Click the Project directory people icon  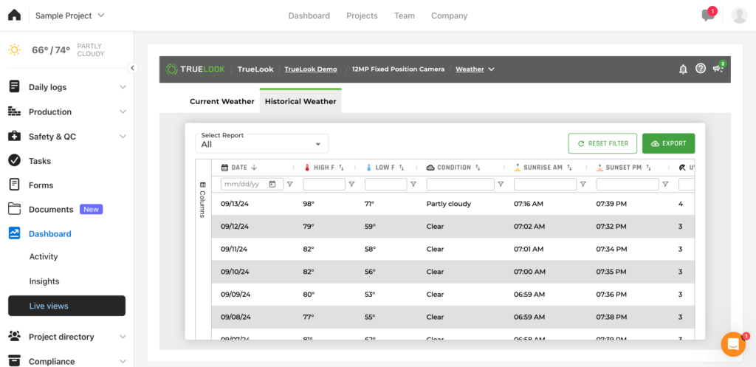[x=15, y=337]
